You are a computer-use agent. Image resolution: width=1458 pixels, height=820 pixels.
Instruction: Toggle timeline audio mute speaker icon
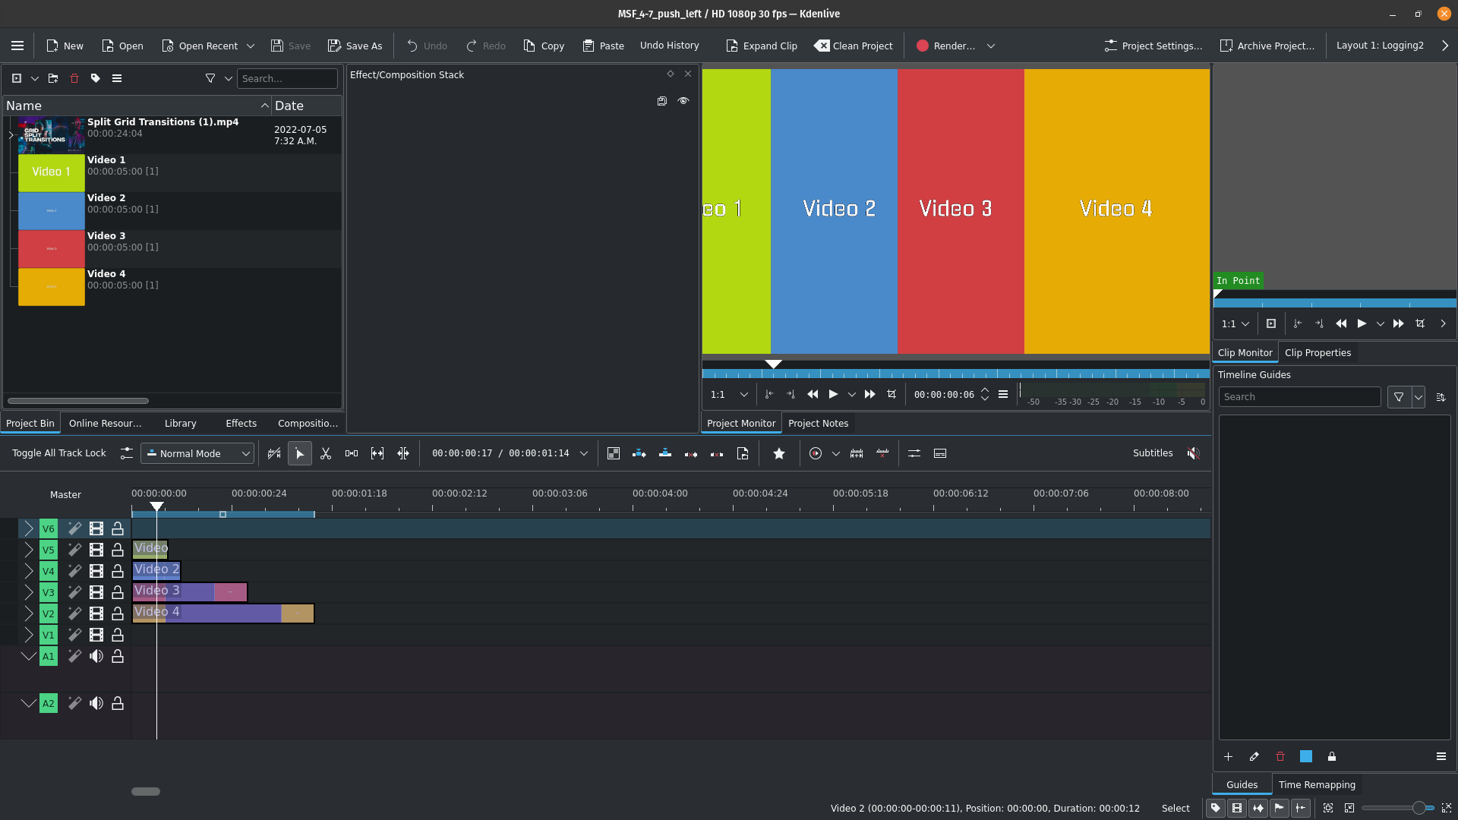pyautogui.click(x=1194, y=453)
